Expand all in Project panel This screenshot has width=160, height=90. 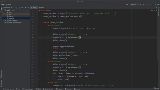coord(19,7)
